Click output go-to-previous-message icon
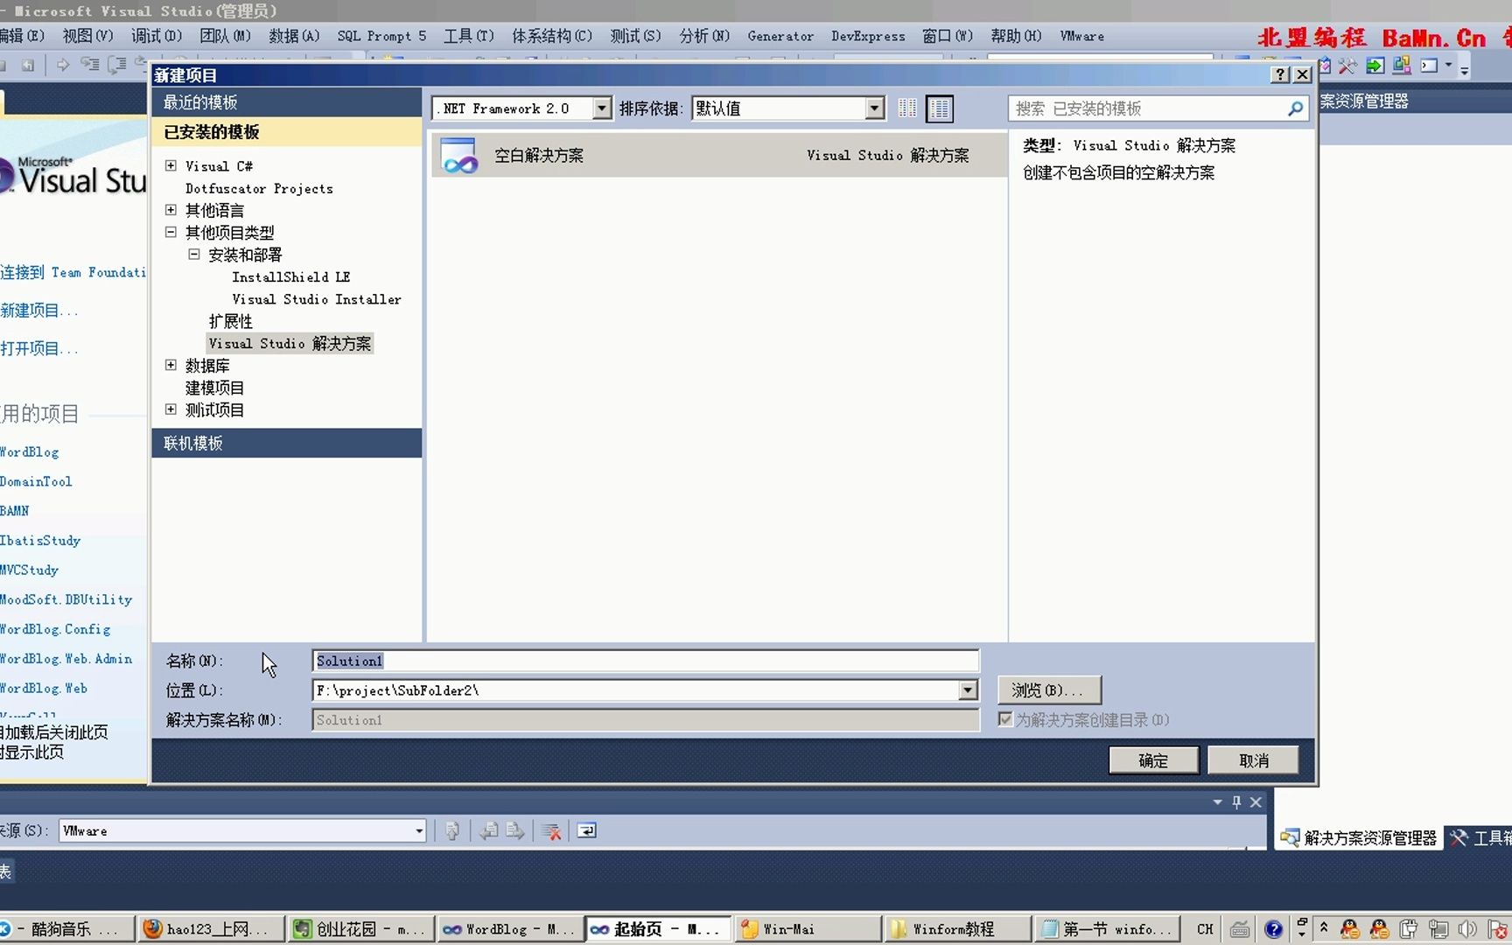The image size is (1512, 945). pyautogui.click(x=489, y=831)
